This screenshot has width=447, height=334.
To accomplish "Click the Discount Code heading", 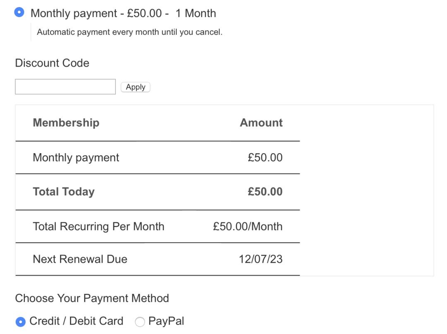I will click(52, 63).
